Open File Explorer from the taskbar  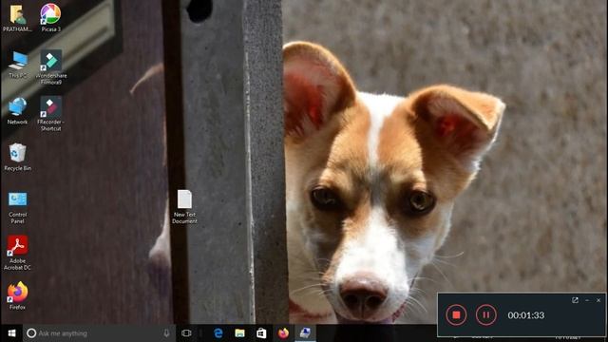tap(240, 333)
